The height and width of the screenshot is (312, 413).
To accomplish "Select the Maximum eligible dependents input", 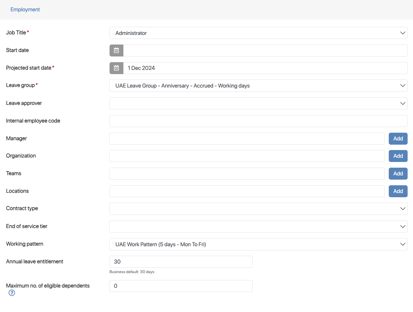I will (181, 286).
